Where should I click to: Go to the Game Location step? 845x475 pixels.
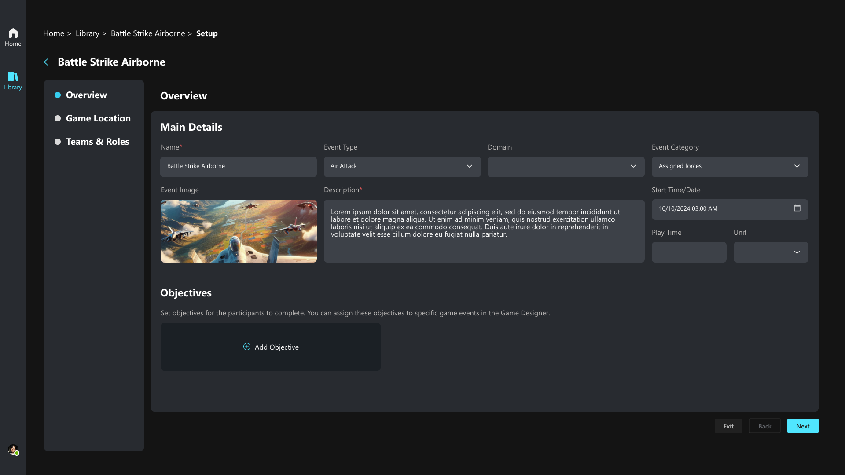[98, 118]
